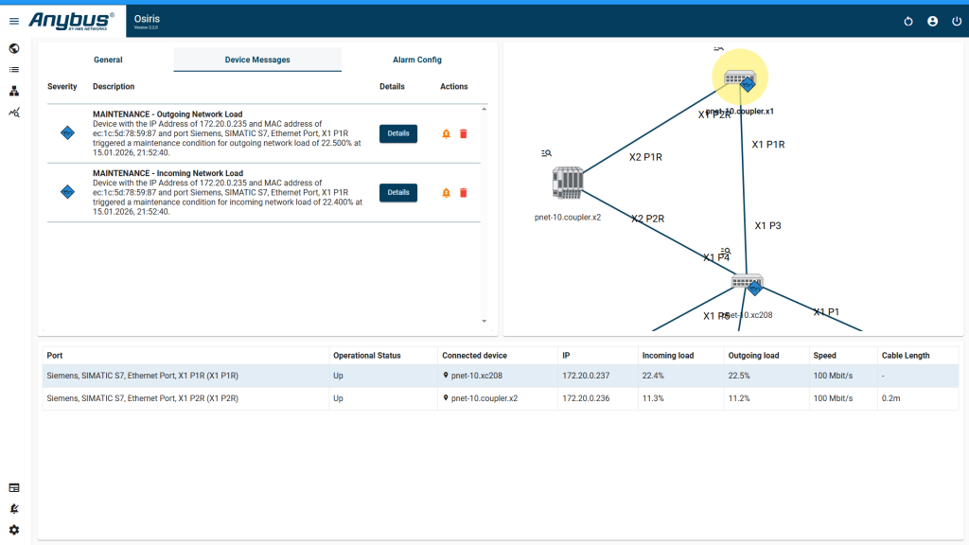Image resolution: width=969 pixels, height=545 pixels.
Task: Open connected device link pnet-10.xc208
Action: point(477,376)
